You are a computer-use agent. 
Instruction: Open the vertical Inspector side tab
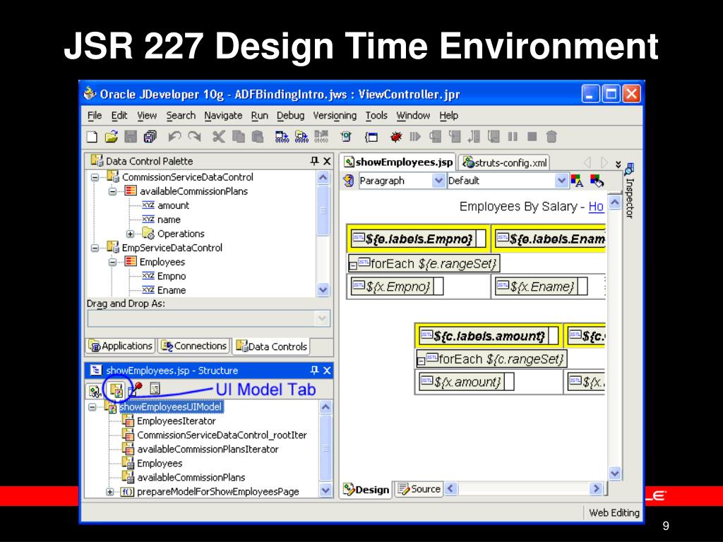(629, 191)
